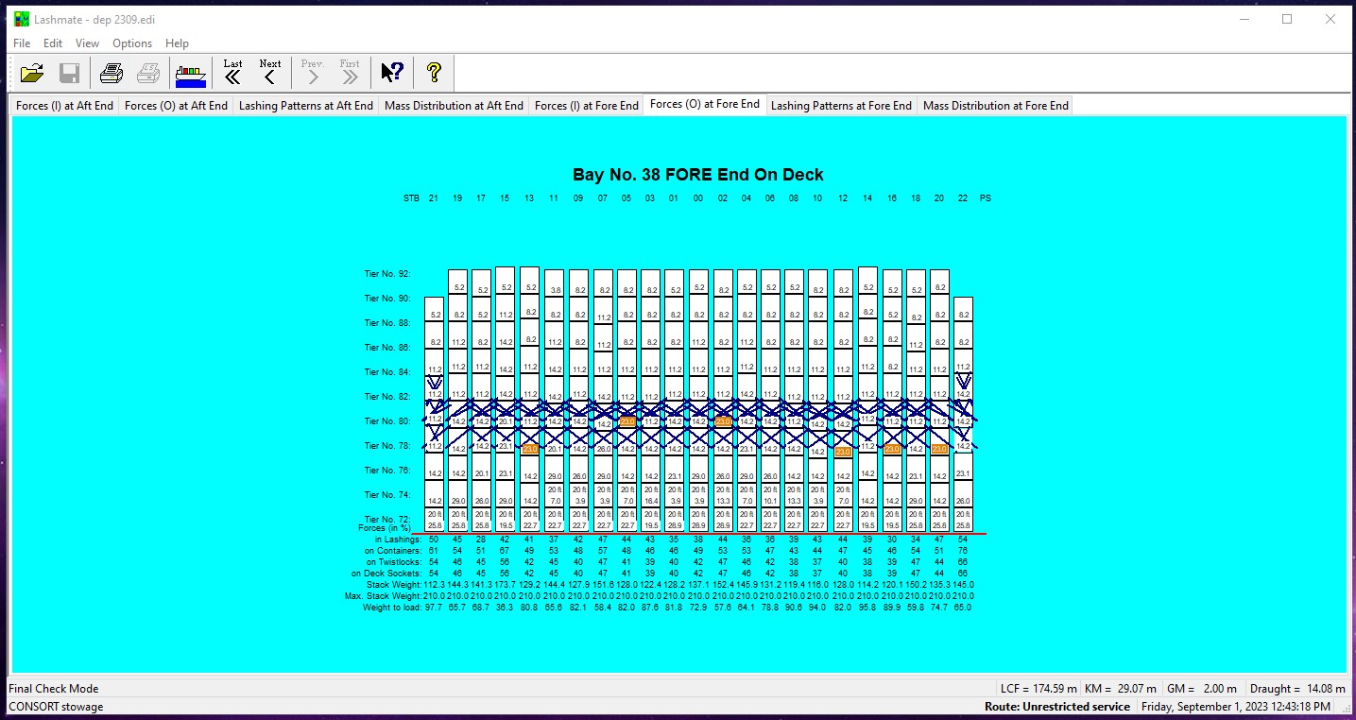Screen dimensions: 1356x720
Task: Open the Options menu
Action: point(132,43)
